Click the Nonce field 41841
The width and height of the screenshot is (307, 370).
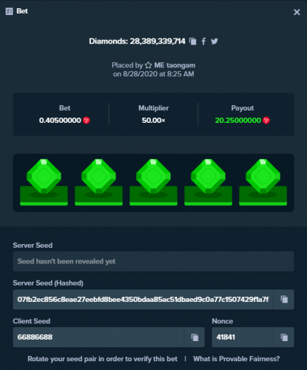[243, 337]
